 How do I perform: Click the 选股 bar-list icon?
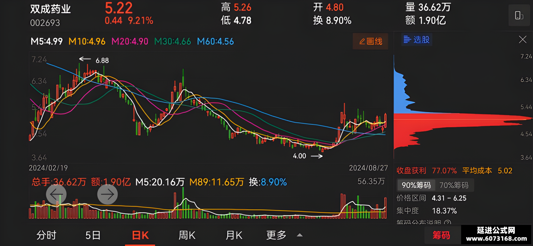coord(407,40)
